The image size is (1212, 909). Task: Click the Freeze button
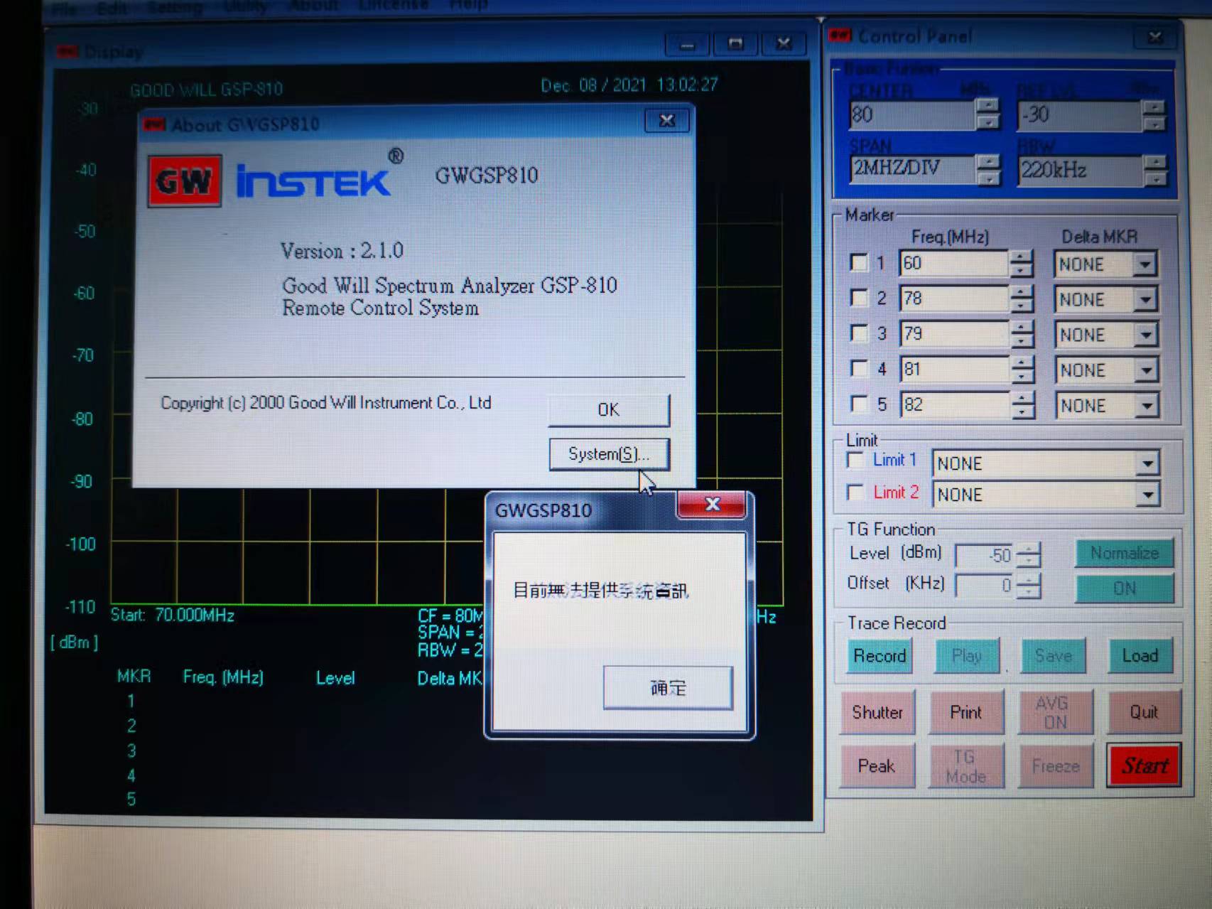tap(1055, 766)
